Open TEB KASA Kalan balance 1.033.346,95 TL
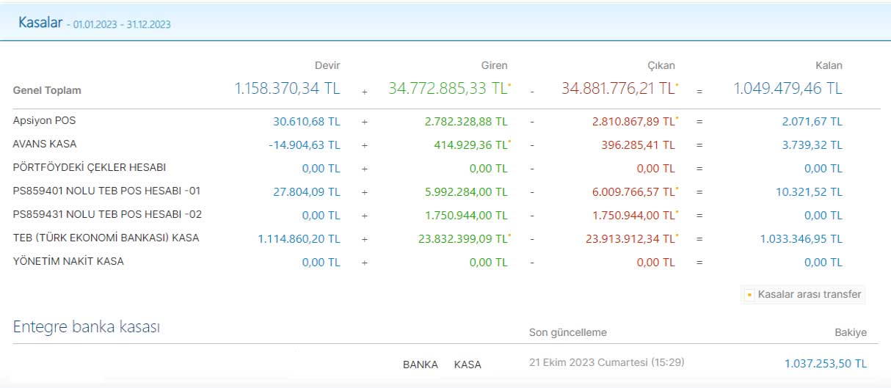 coord(800,239)
